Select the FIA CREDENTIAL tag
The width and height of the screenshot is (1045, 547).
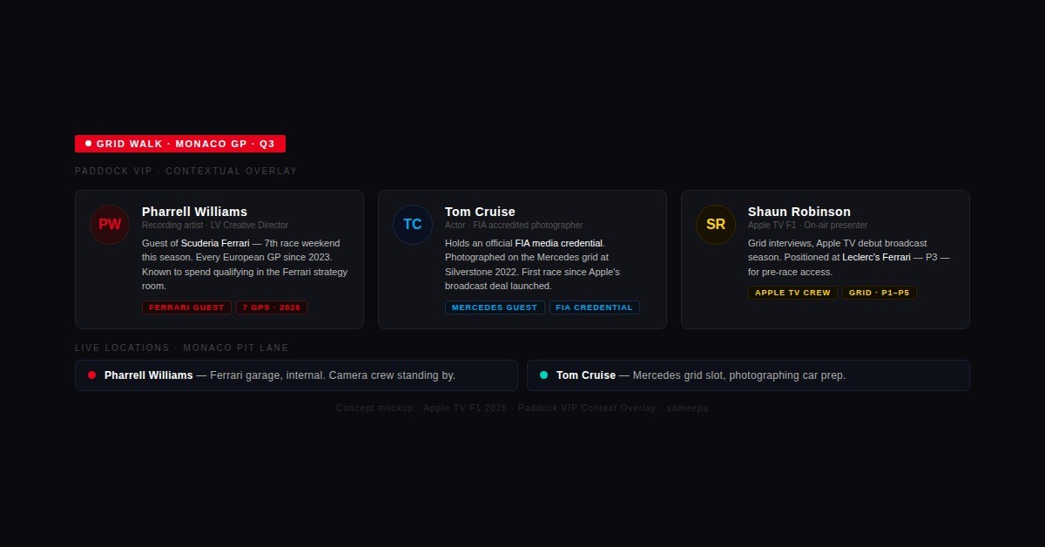tap(595, 307)
